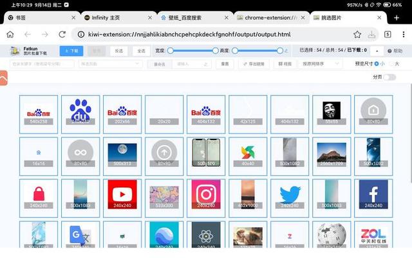Viewport: 412px width, 258px height.
Task: Select the Wikipedia globe thumbnail
Action: point(332,235)
